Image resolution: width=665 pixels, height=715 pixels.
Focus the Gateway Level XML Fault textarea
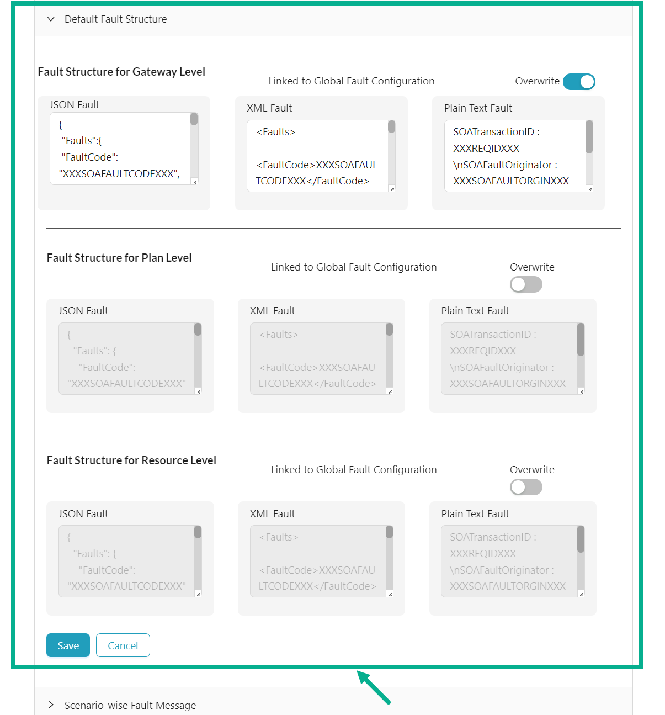pyautogui.click(x=317, y=156)
